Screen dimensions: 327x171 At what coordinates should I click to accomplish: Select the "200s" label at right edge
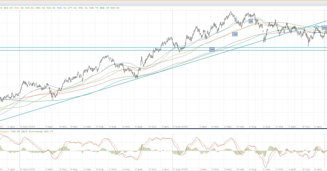point(324,28)
